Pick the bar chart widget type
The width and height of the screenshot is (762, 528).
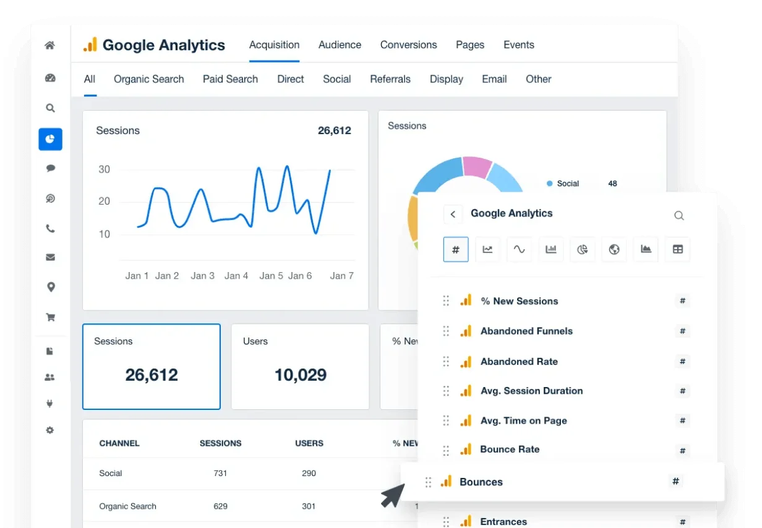[x=550, y=249]
